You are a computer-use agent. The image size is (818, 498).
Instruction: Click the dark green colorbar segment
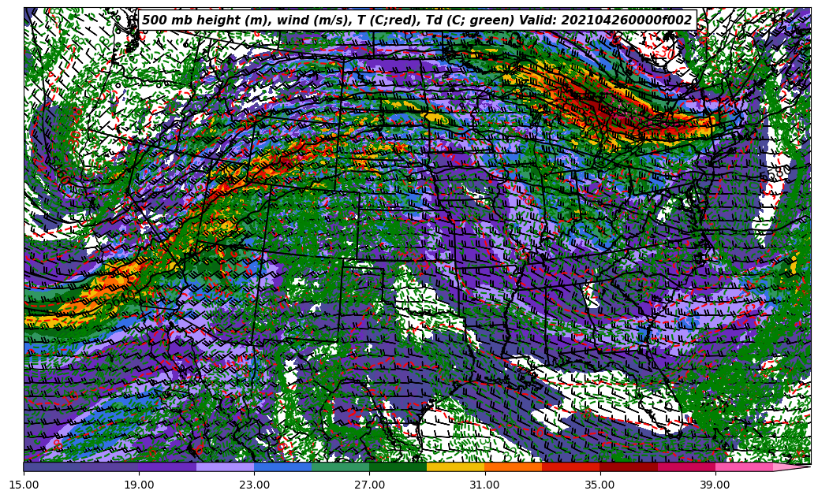click(398, 466)
